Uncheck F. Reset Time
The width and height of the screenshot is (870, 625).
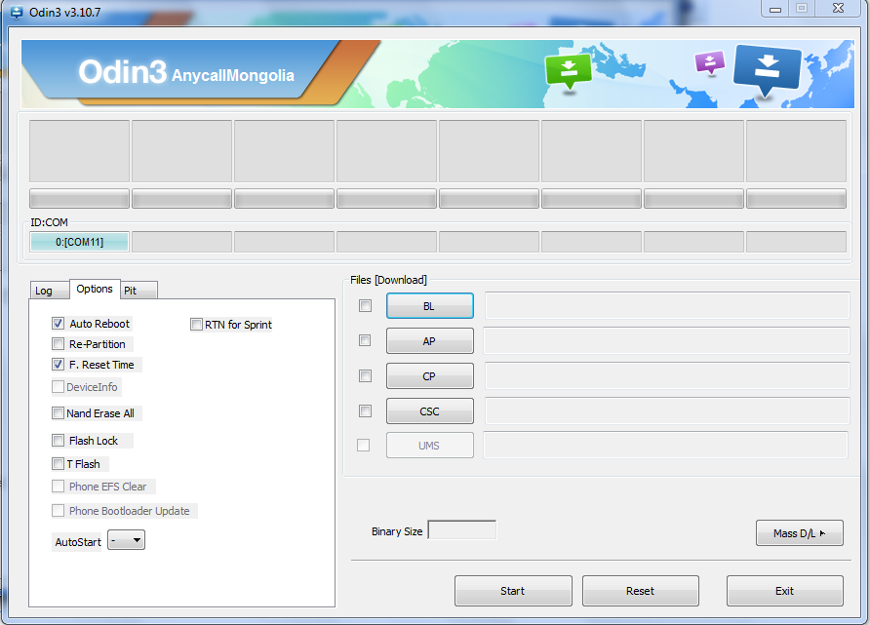[x=58, y=365]
